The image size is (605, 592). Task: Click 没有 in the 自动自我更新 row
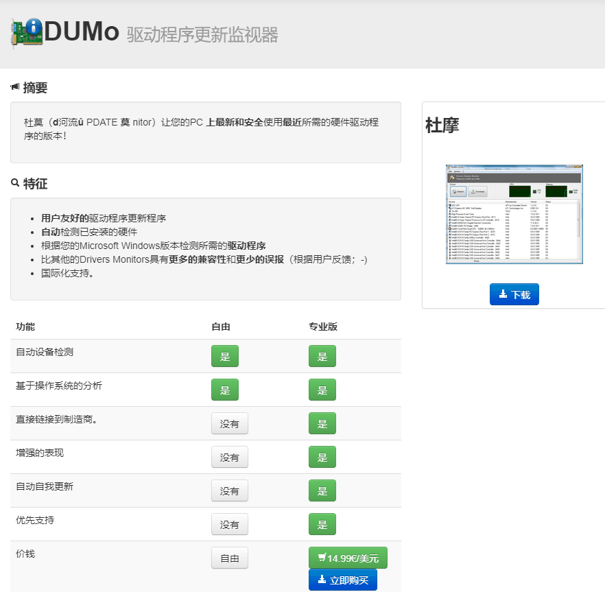(230, 490)
